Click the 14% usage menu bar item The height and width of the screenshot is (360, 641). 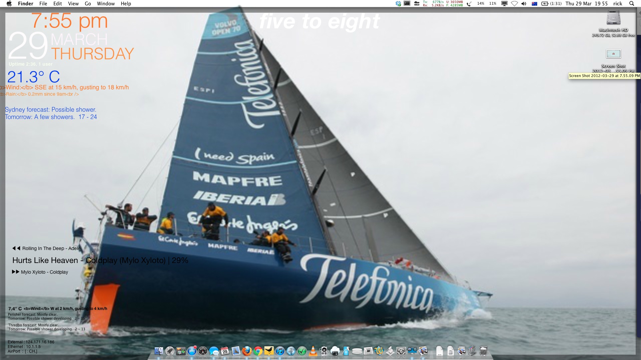(x=481, y=3)
